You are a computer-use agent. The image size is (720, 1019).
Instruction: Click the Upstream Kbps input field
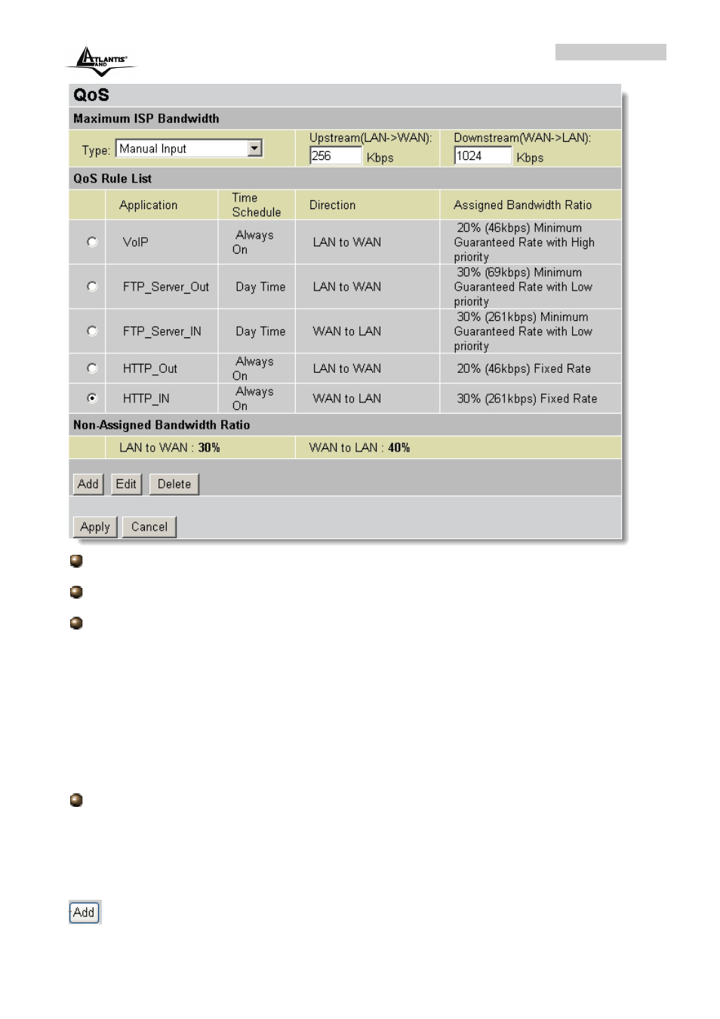coord(336,155)
